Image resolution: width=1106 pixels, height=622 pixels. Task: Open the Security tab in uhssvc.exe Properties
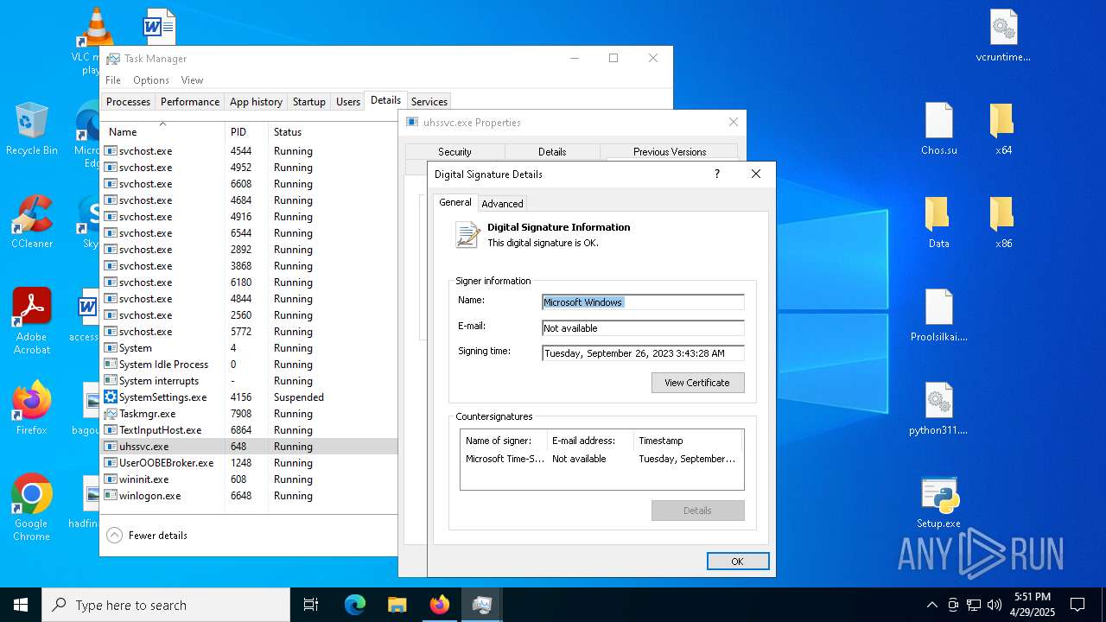(x=454, y=151)
